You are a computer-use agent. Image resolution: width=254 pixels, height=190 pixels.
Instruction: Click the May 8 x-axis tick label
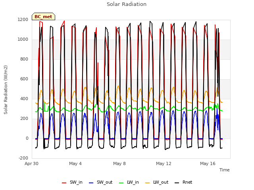point(119,163)
